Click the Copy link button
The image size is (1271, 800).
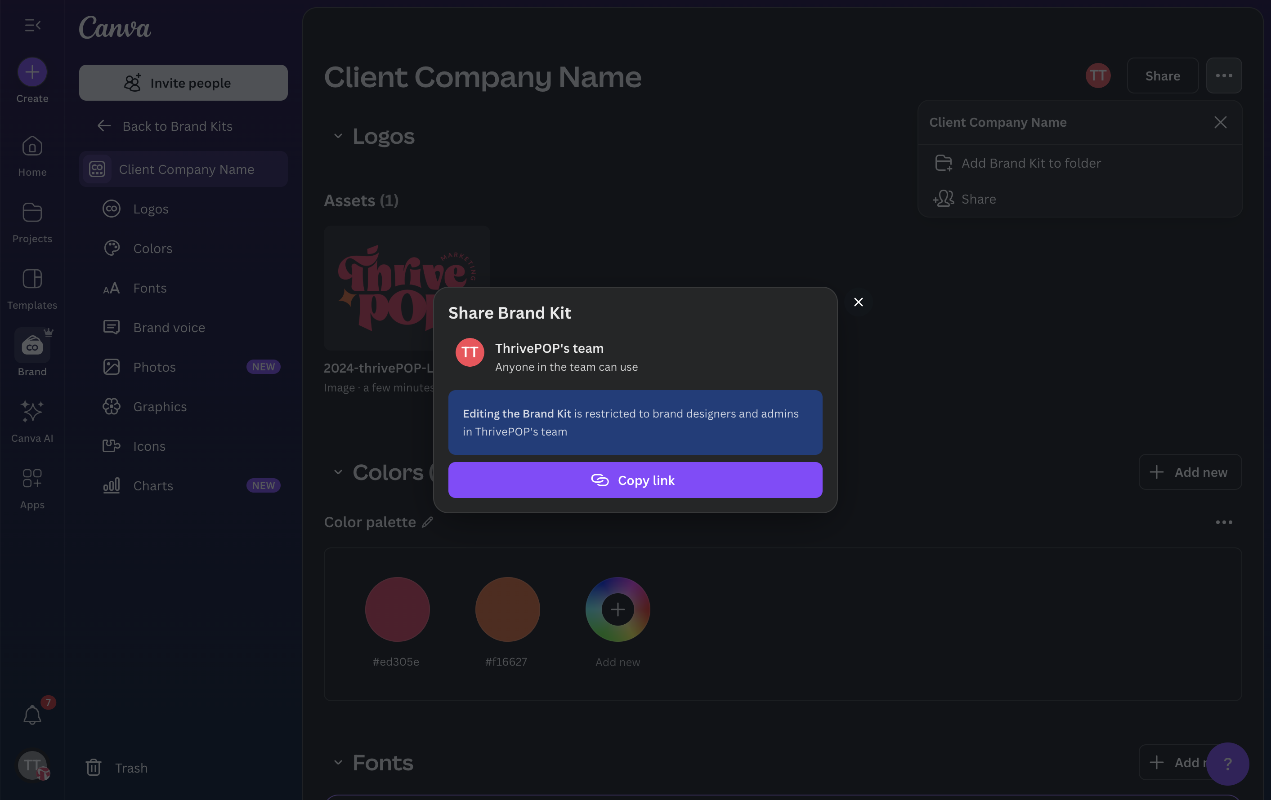click(635, 480)
